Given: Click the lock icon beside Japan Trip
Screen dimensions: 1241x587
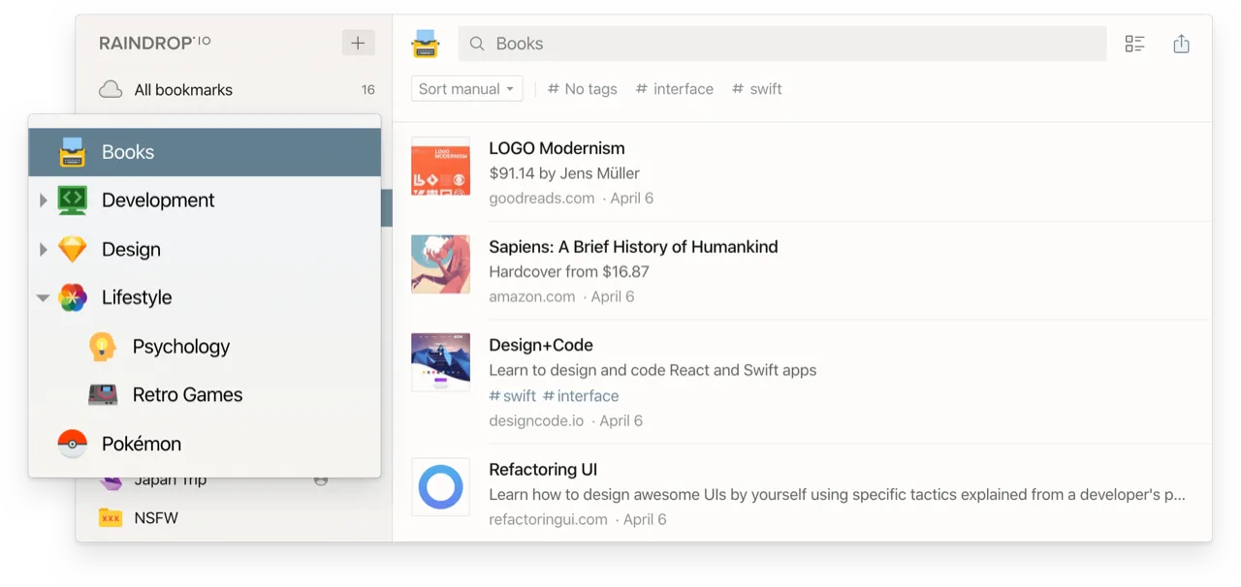Looking at the screenshot, I should [321, 479].
